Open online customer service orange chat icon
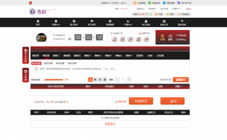The width and height of the screenshot is (227, 140). 135,3
